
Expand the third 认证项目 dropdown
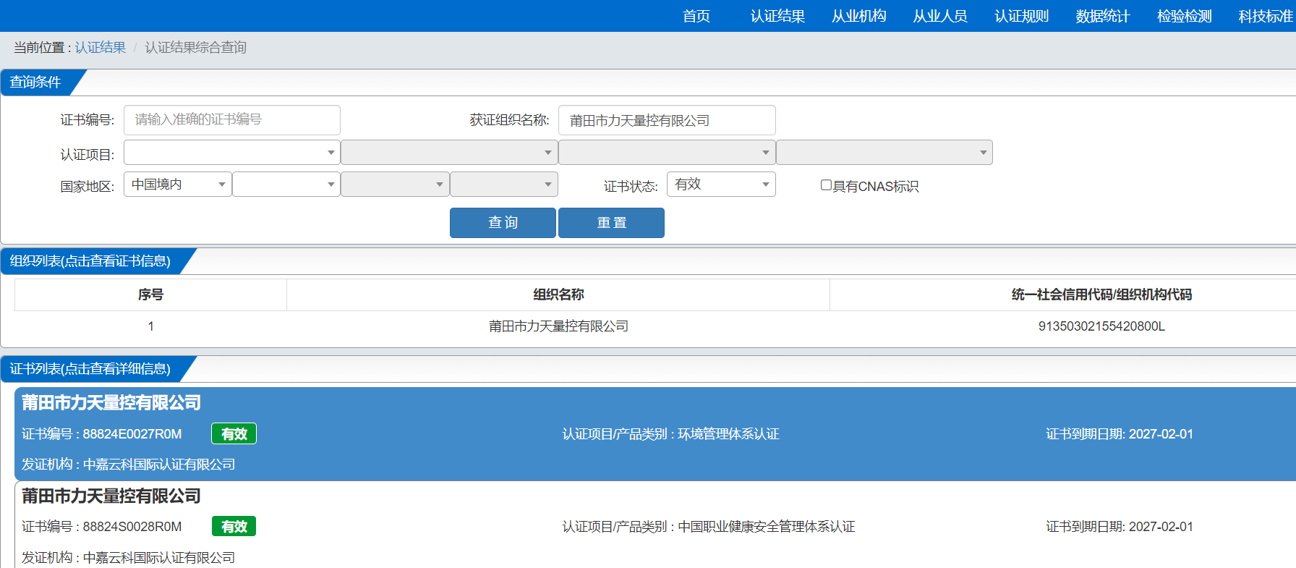tap(667, 153)
